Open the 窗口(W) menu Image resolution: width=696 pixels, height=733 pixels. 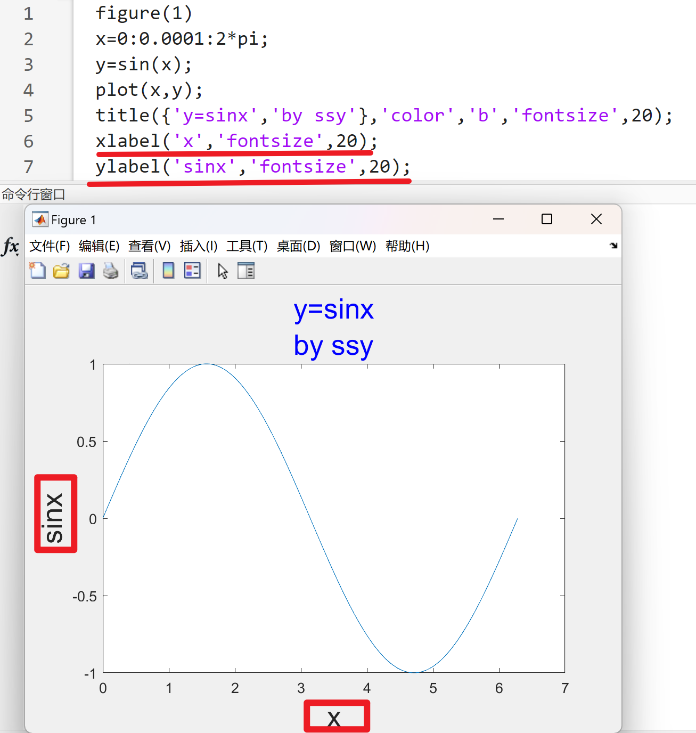(x=353, y=246)
